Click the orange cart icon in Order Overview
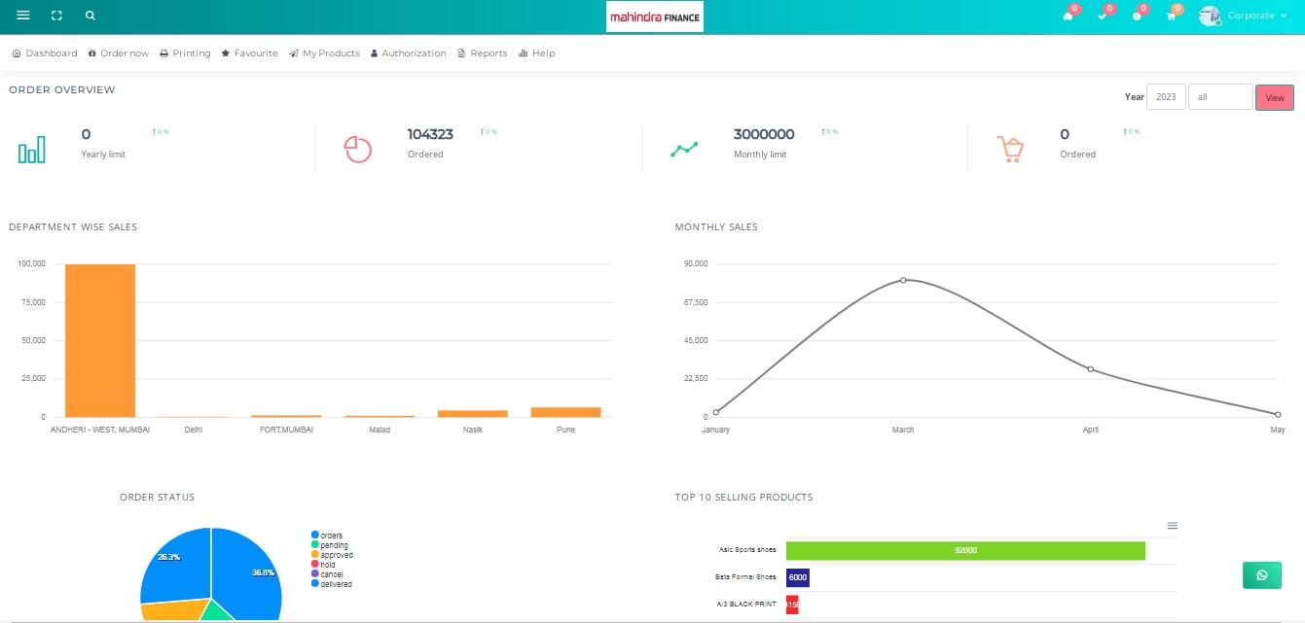This screenshot has height=623, width=1305. [1010, 149]
